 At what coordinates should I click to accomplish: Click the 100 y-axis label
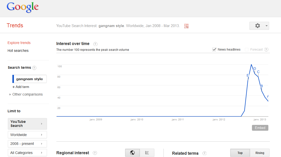(59, 66)
